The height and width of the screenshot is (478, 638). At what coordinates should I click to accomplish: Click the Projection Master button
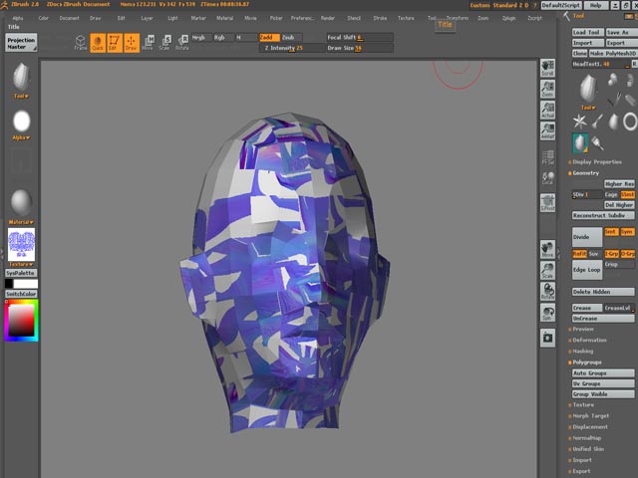[x=21, y=43]
